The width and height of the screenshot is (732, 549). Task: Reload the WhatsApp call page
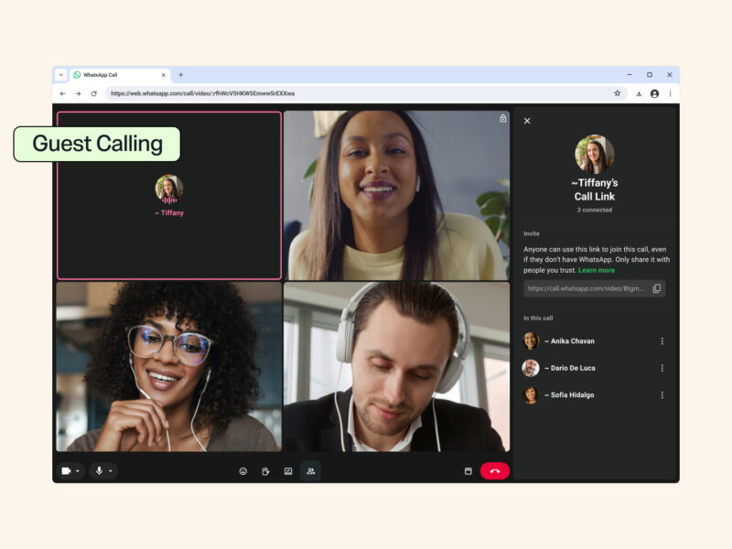point(94,94)
